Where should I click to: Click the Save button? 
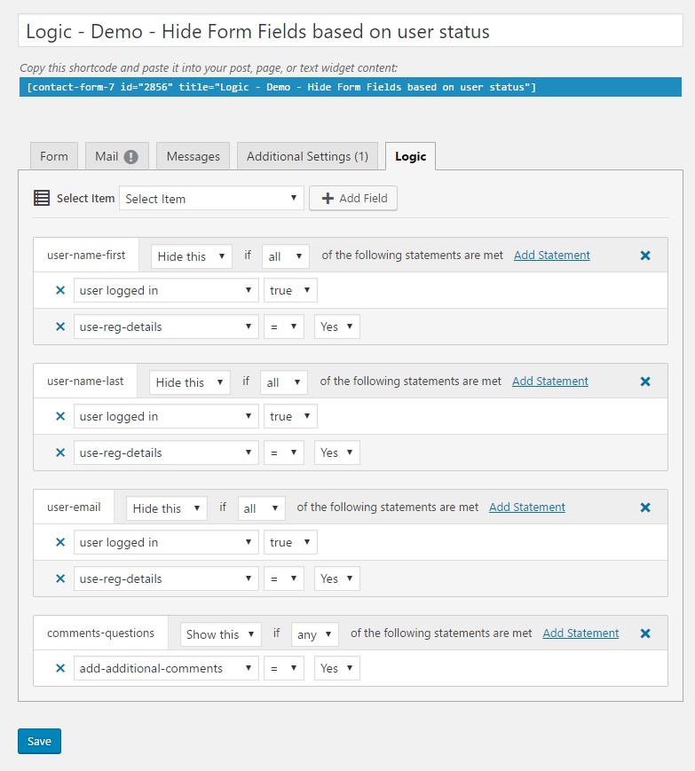pyautogui.click(x=39, y=741)
